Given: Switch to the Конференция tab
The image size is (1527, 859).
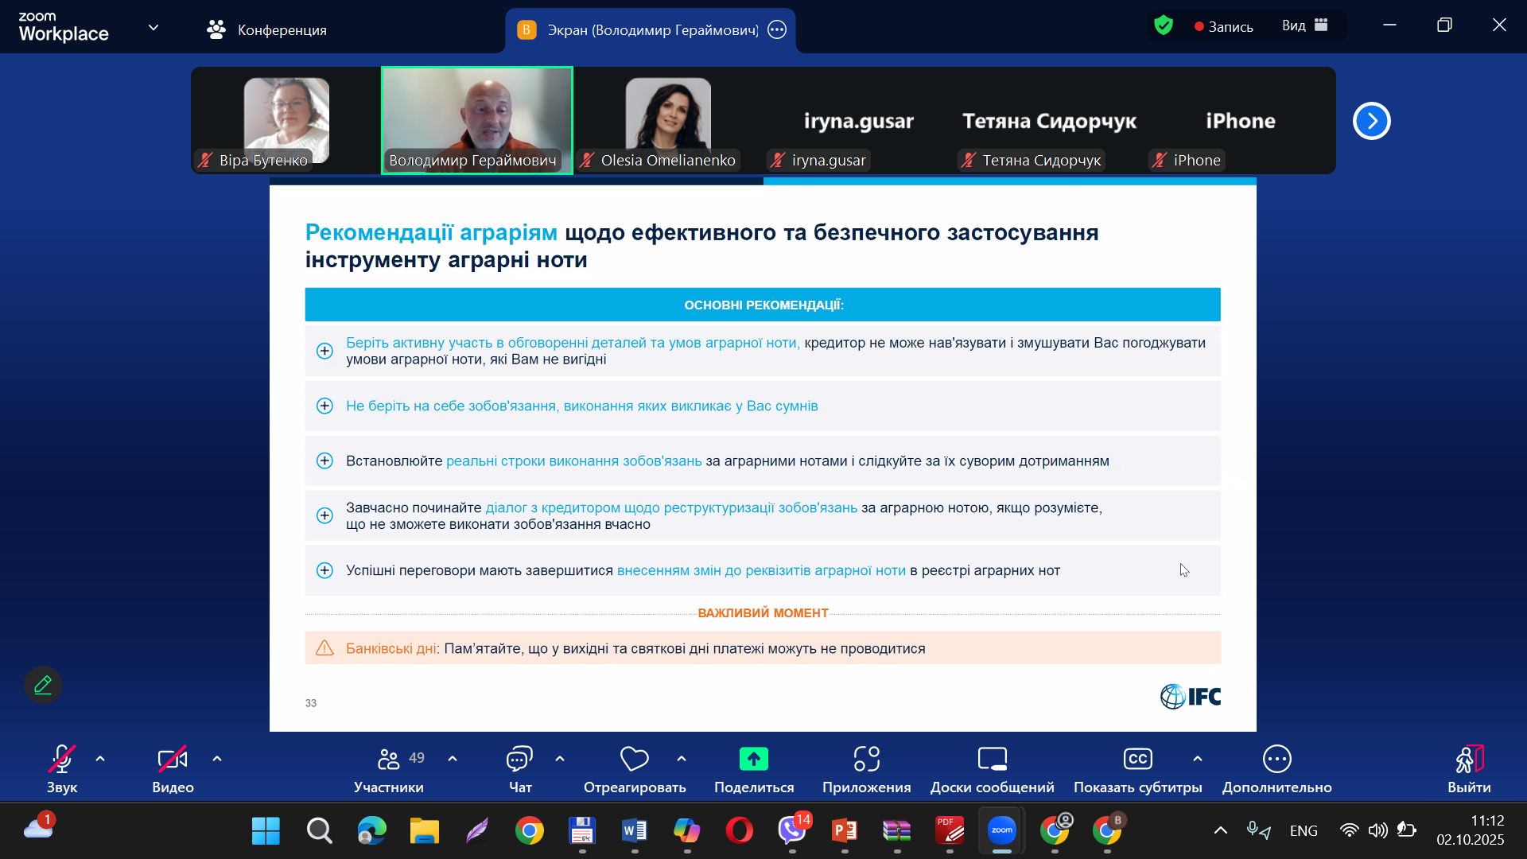Looking at the screenshot, I should [267, 30].
